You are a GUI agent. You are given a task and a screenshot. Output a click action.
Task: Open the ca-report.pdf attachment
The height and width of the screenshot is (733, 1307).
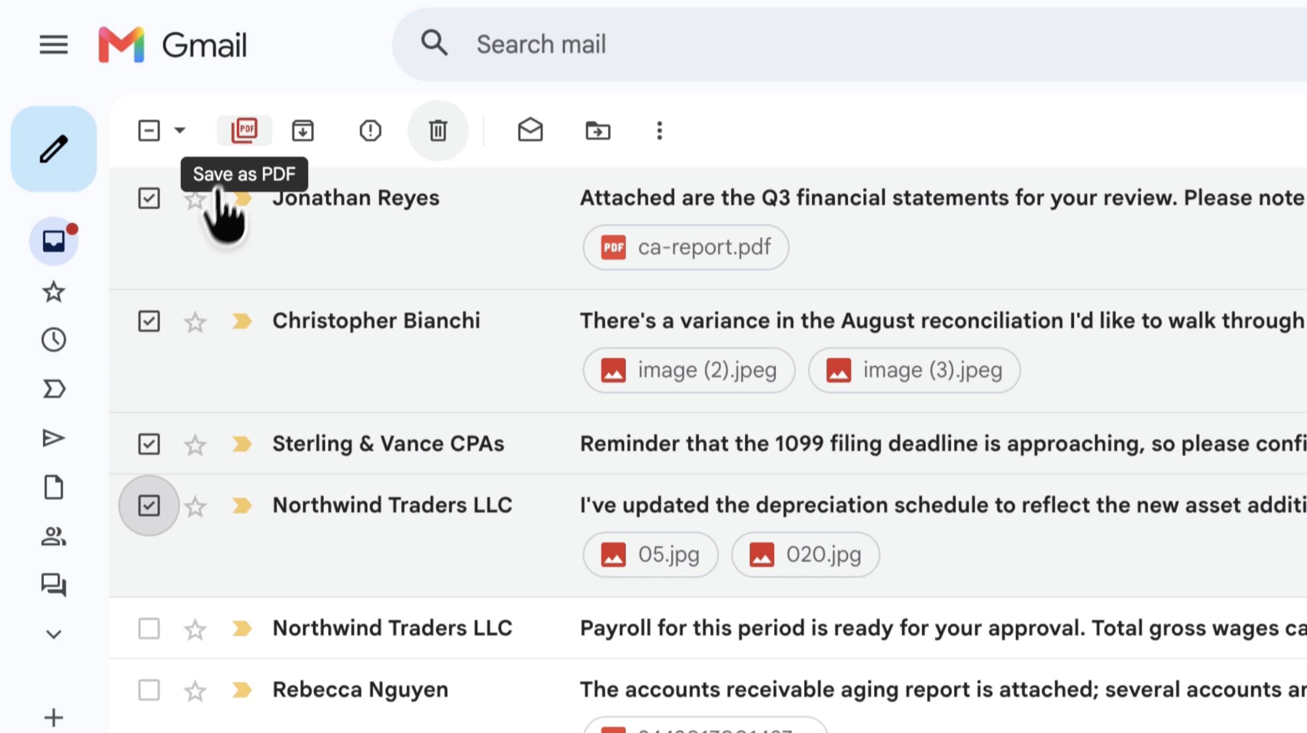coord(685,247)
